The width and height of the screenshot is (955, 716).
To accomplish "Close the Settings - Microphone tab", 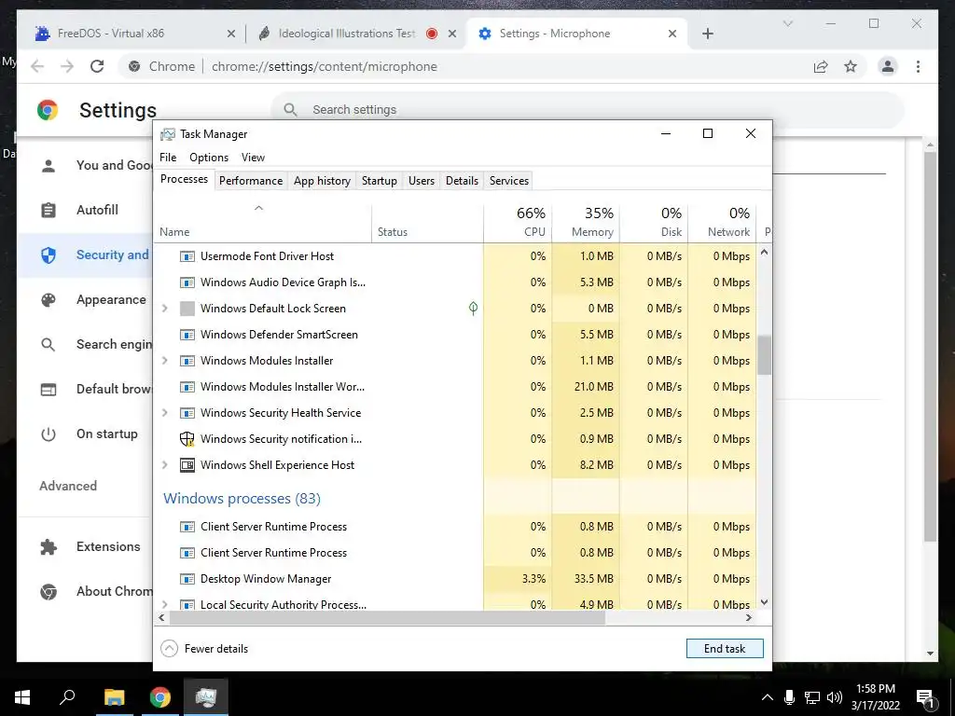I will (x=671, y=34).
